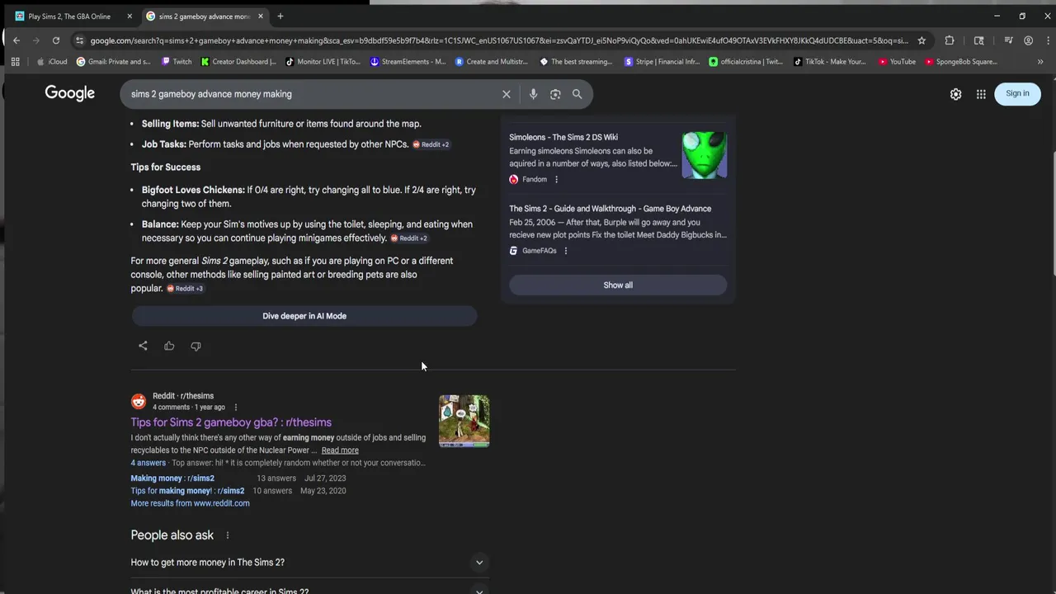This screenshot has height=594, width=1056.
Task: Select the sims 2 gameboy advance search tab
Action: (x=205, y=16)
